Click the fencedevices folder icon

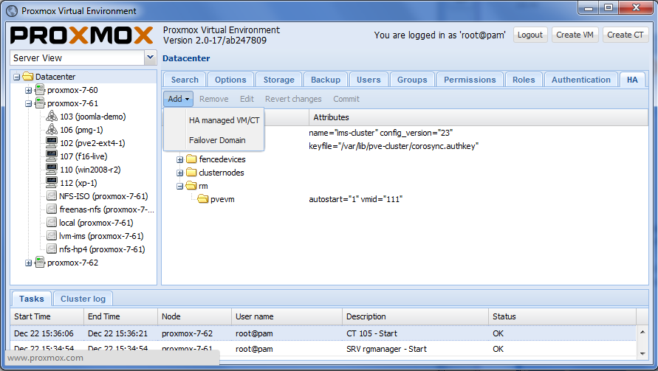(x=191, y=159)
